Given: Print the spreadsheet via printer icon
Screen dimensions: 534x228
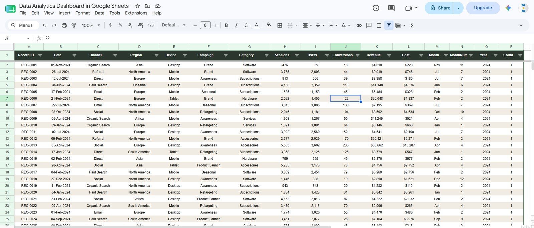Looking at the screenshot, I should pyautogui.click(x=64, y=25).
